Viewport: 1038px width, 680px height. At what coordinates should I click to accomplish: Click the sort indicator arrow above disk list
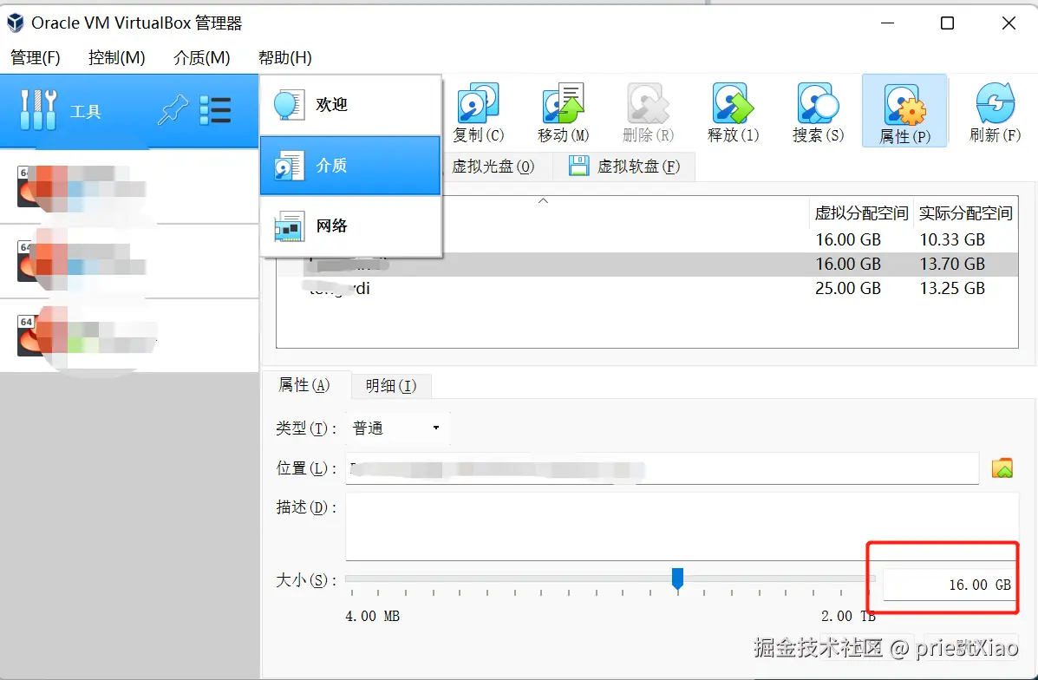click(x=543, y=200)
